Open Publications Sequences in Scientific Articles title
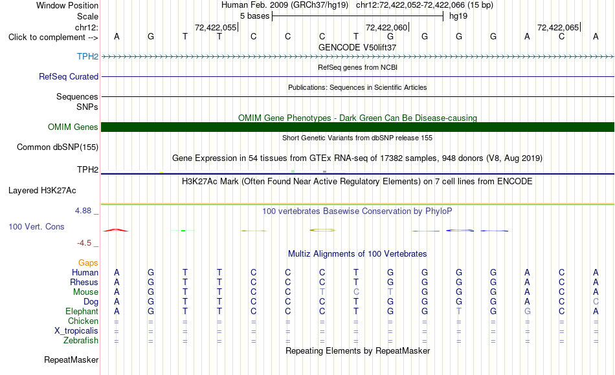The height and width of the screenshot is (375, 615). click(x=357, y=87)
